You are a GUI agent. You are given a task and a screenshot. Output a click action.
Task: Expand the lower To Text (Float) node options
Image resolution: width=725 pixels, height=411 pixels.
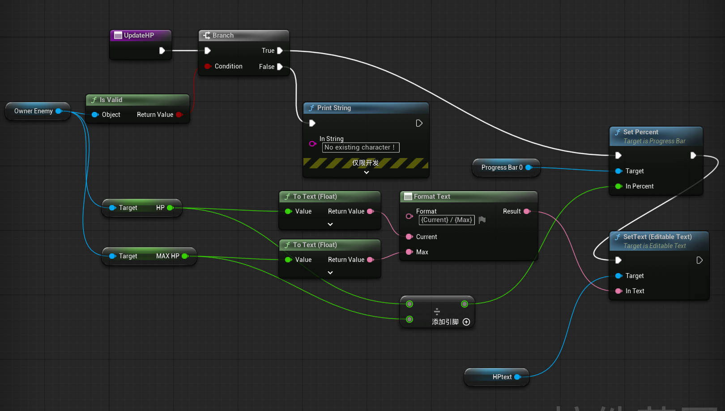tap(330, 273)
